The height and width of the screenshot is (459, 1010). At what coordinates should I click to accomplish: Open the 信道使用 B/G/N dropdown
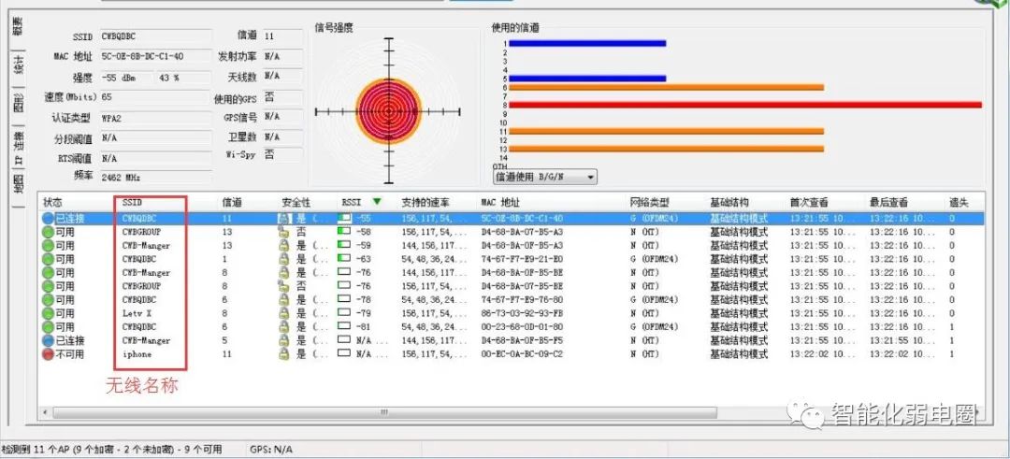pyautogui.click(x=545, y=177)
